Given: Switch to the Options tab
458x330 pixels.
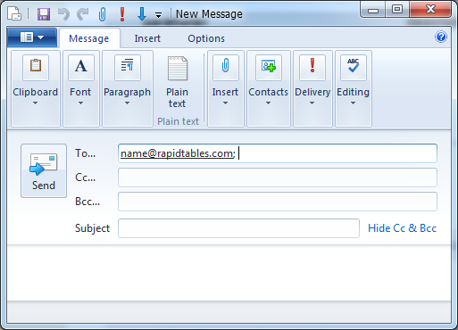Looking at the screenshot, I should coord(206,38).
